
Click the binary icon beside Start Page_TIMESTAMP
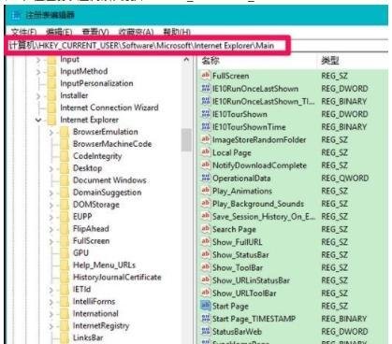pos(206,318)
